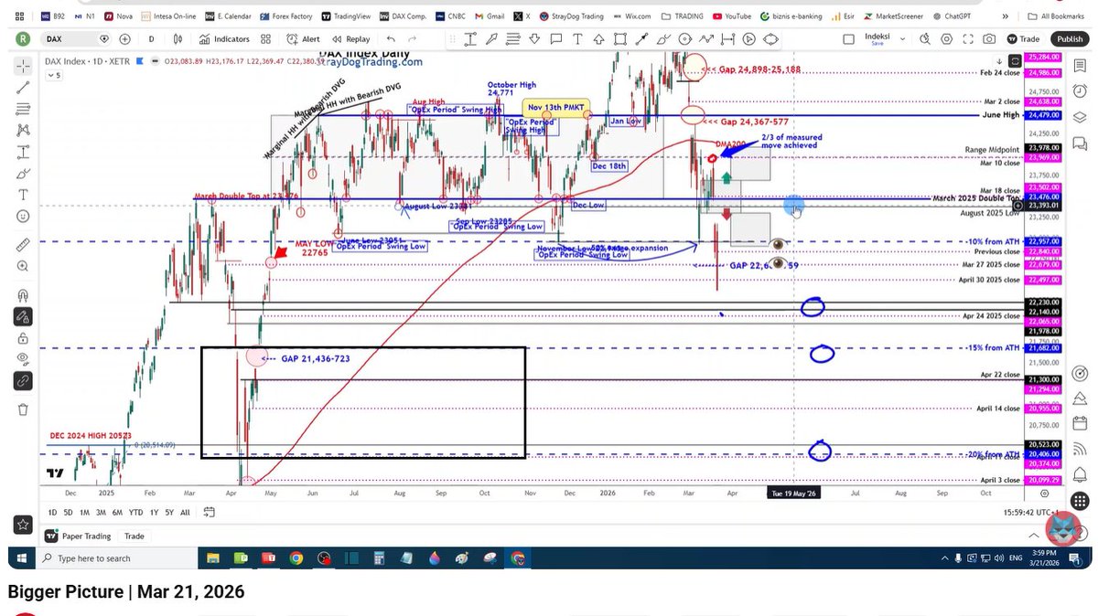Select the 1M time range
Image resolution: width=1098 pixels, height=616 pixels.
click(x=84, y=512)
